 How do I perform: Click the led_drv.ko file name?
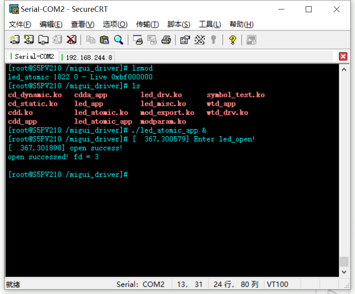click(161, 95)
